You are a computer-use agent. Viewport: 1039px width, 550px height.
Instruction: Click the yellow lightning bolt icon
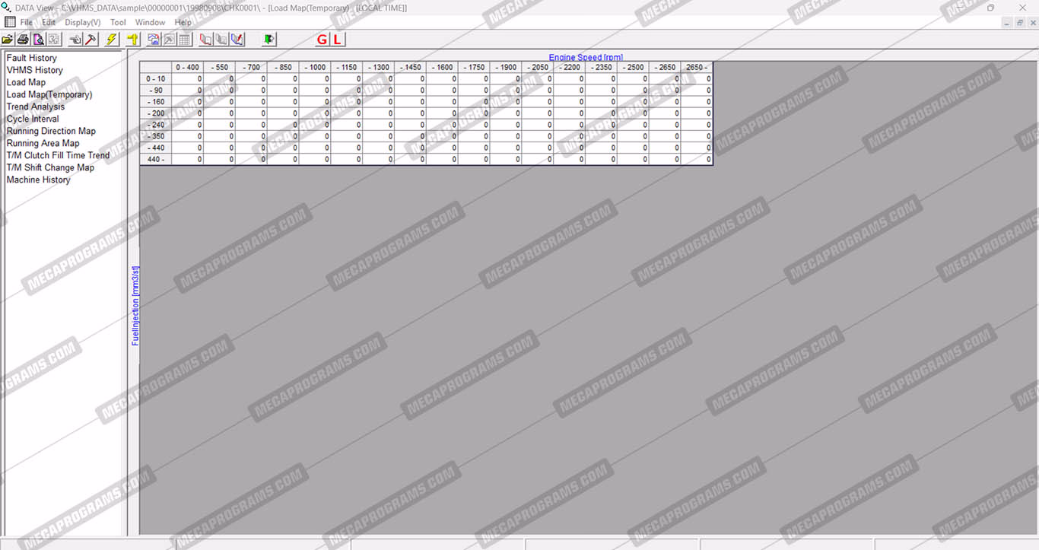click(112, 39)
